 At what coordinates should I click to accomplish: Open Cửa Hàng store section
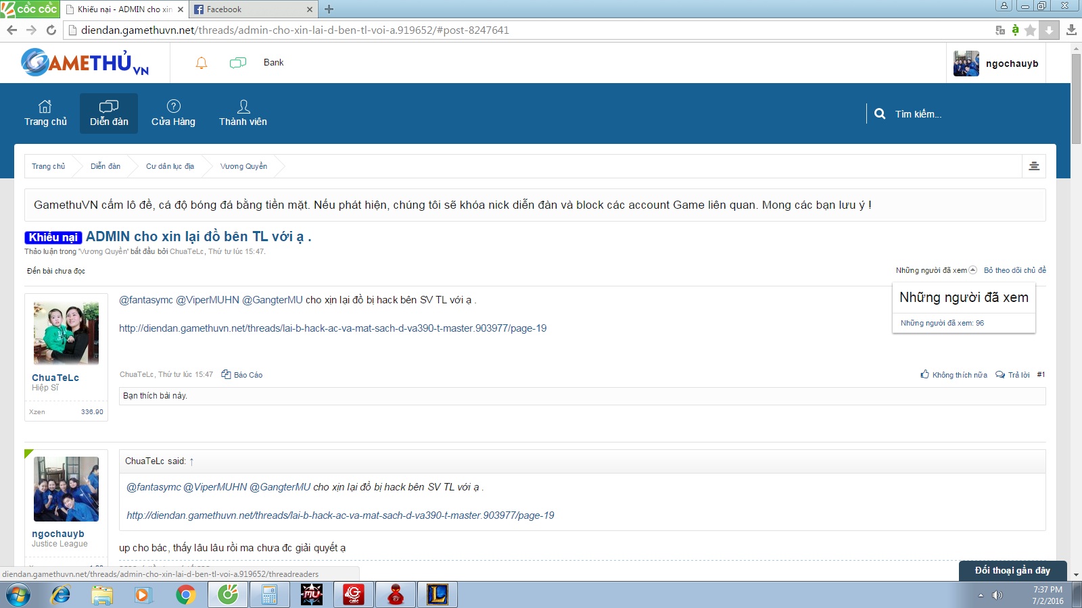click(173, 113)
